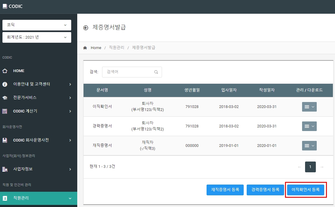
Task: Open the 회계년도 2021년 dropdown
Action: point(37,37)
